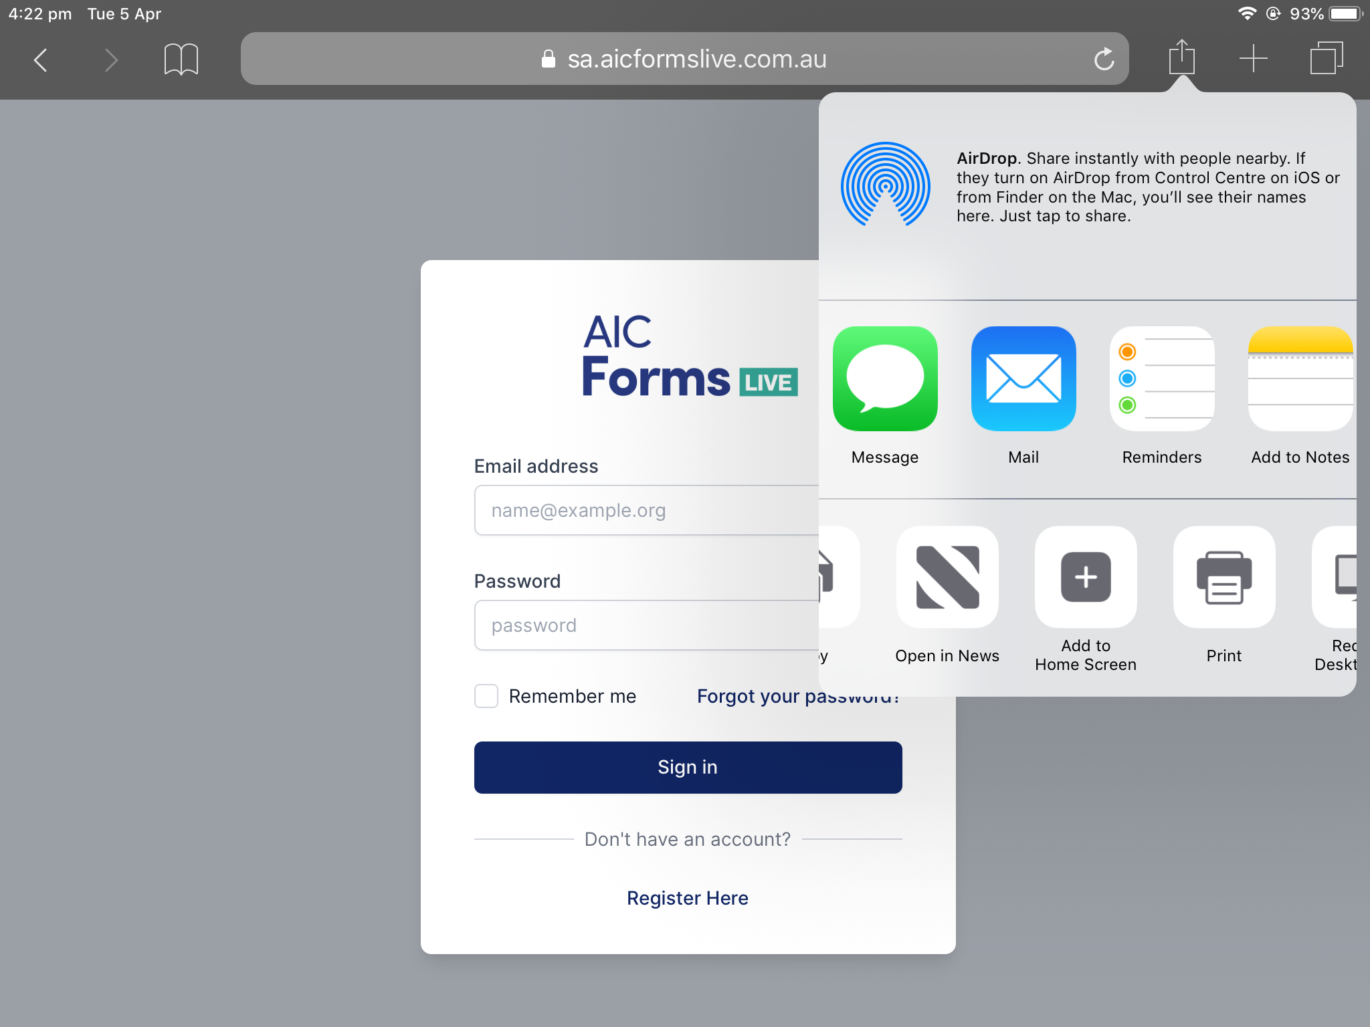Click the Sign in button
This screenshot has height=1027, width=1370.
[688, 767]
